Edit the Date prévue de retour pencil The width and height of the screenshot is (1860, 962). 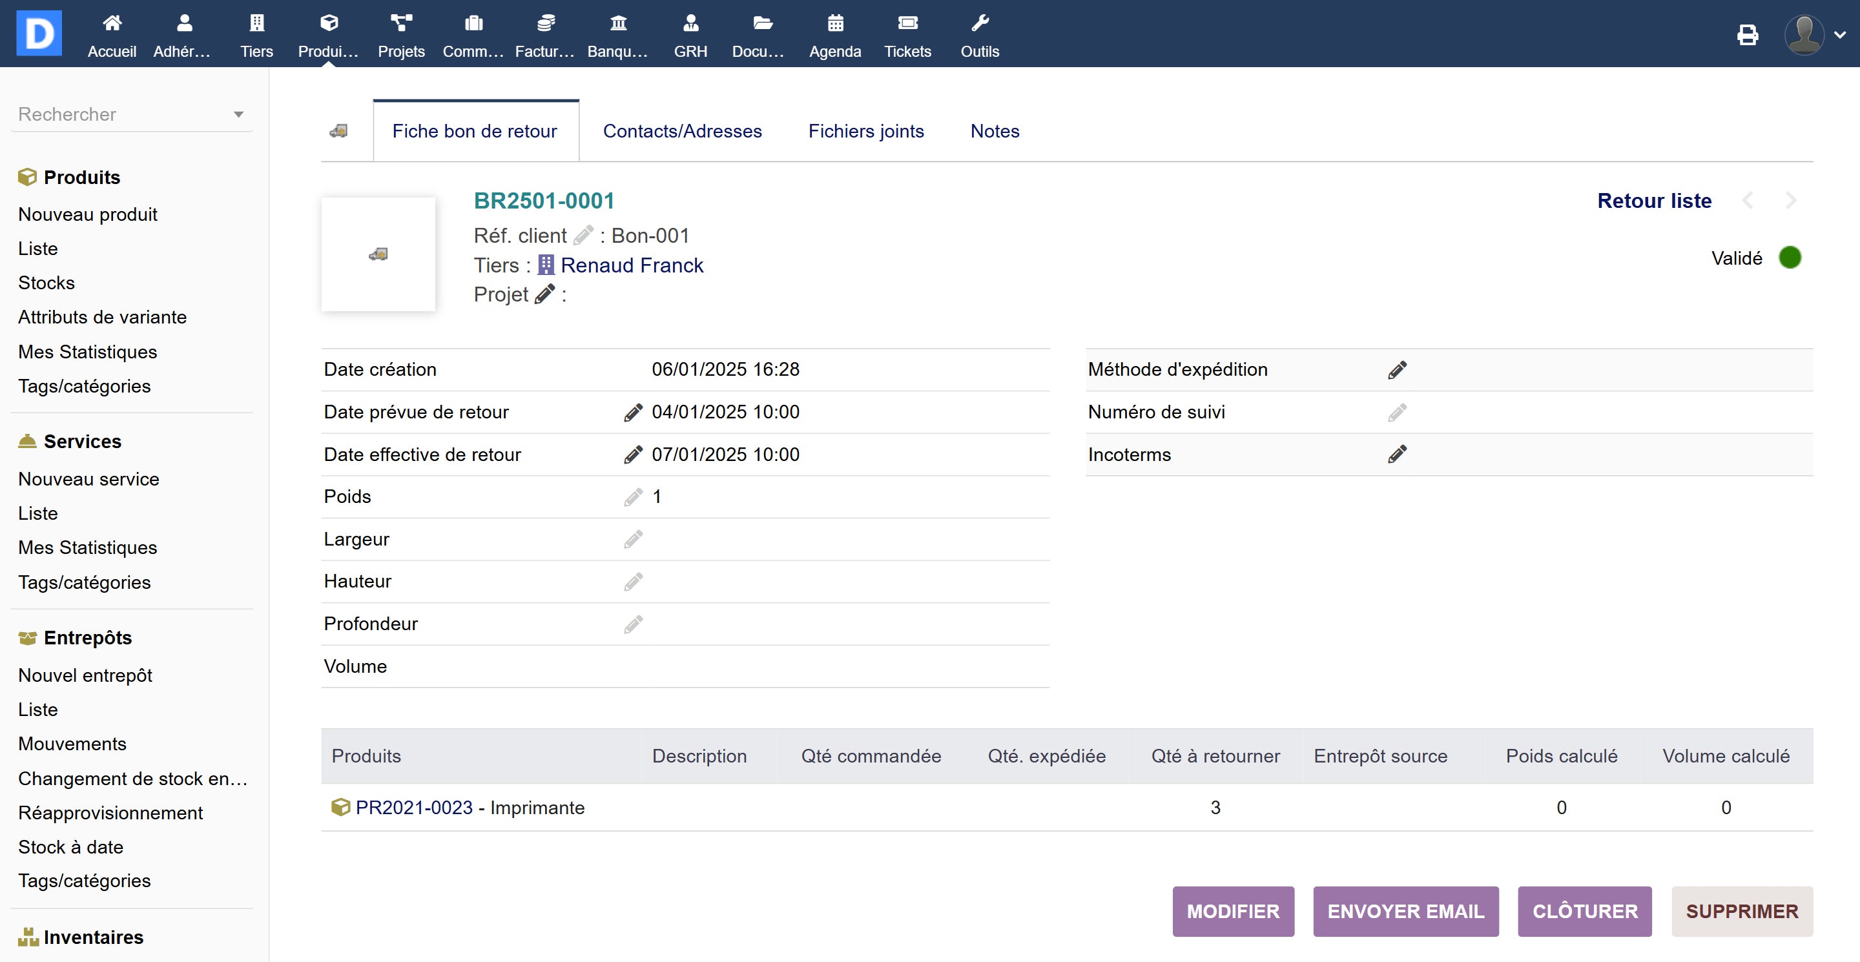coord(632,412)
